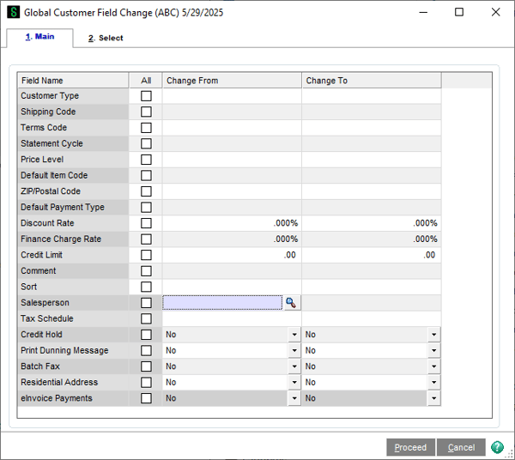Expand eInvoice Payments Change To dropdown
The width and height of the screenshot is (515, 460).
tap(433, 398)
